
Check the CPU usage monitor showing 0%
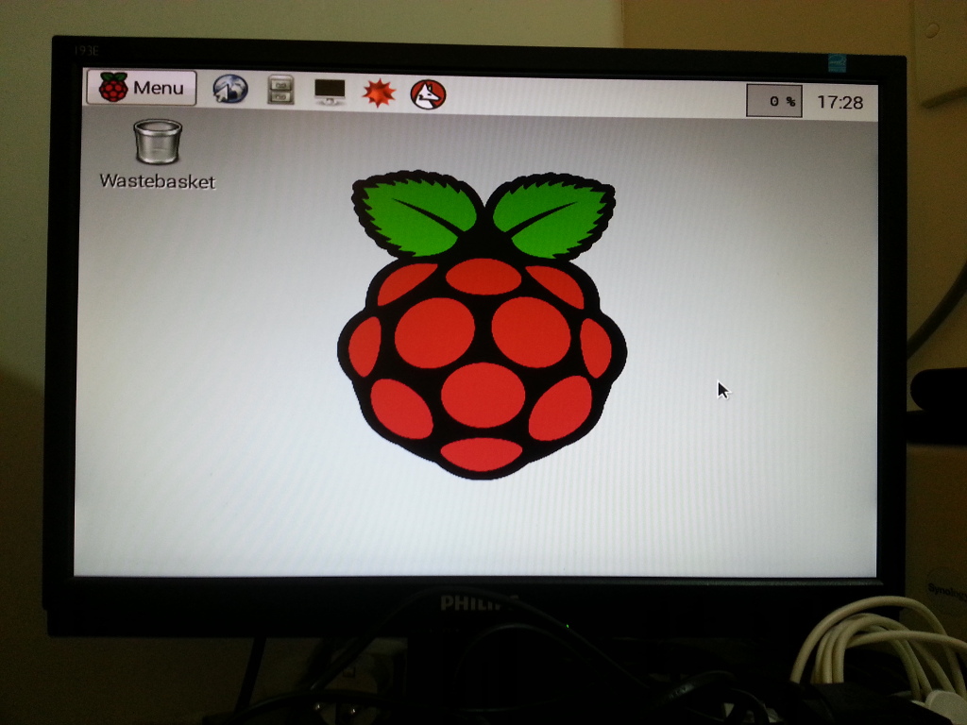pyautogui.click(x=772, y=96)
